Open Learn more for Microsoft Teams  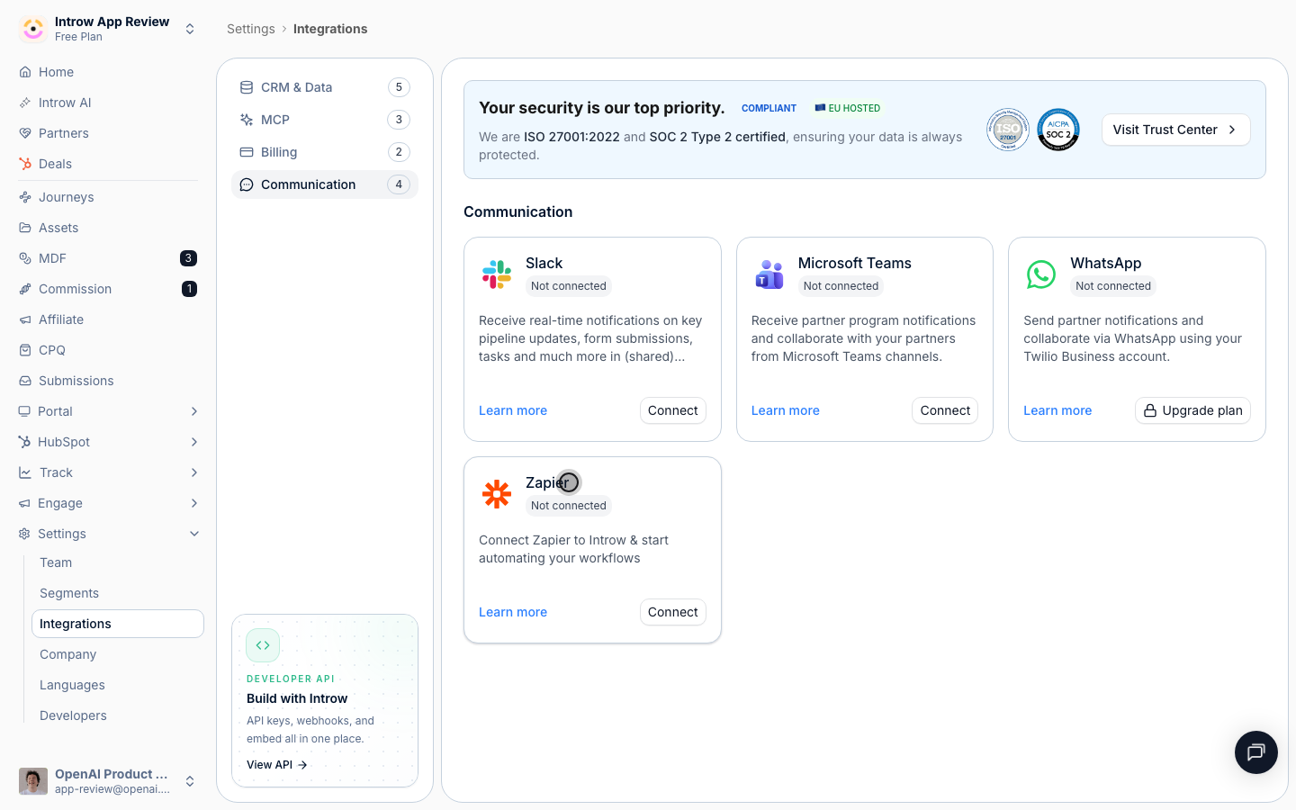[x=786, y=410]
